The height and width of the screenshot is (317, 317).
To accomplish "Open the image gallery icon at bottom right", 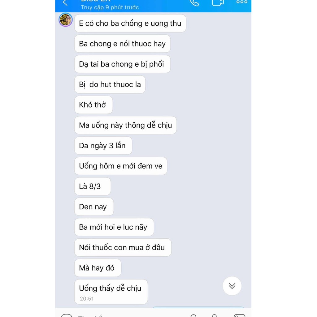I will tap(239, 315).
